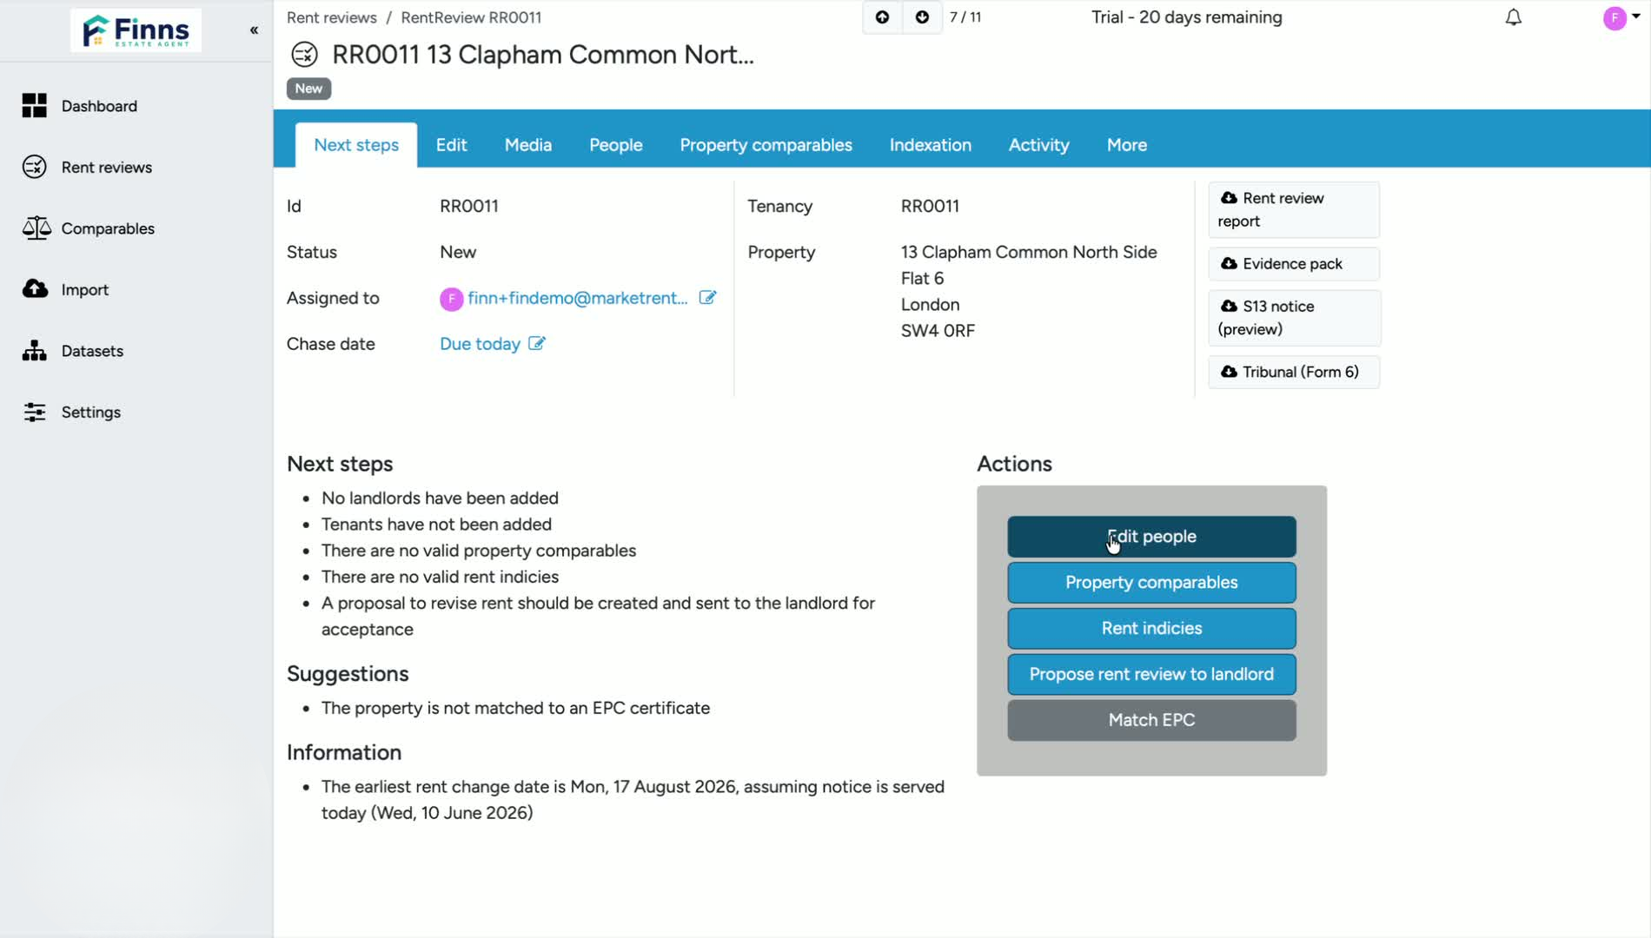Open Dashboard from the sidebar
The image size is (1651, 938).
[99, 106]
